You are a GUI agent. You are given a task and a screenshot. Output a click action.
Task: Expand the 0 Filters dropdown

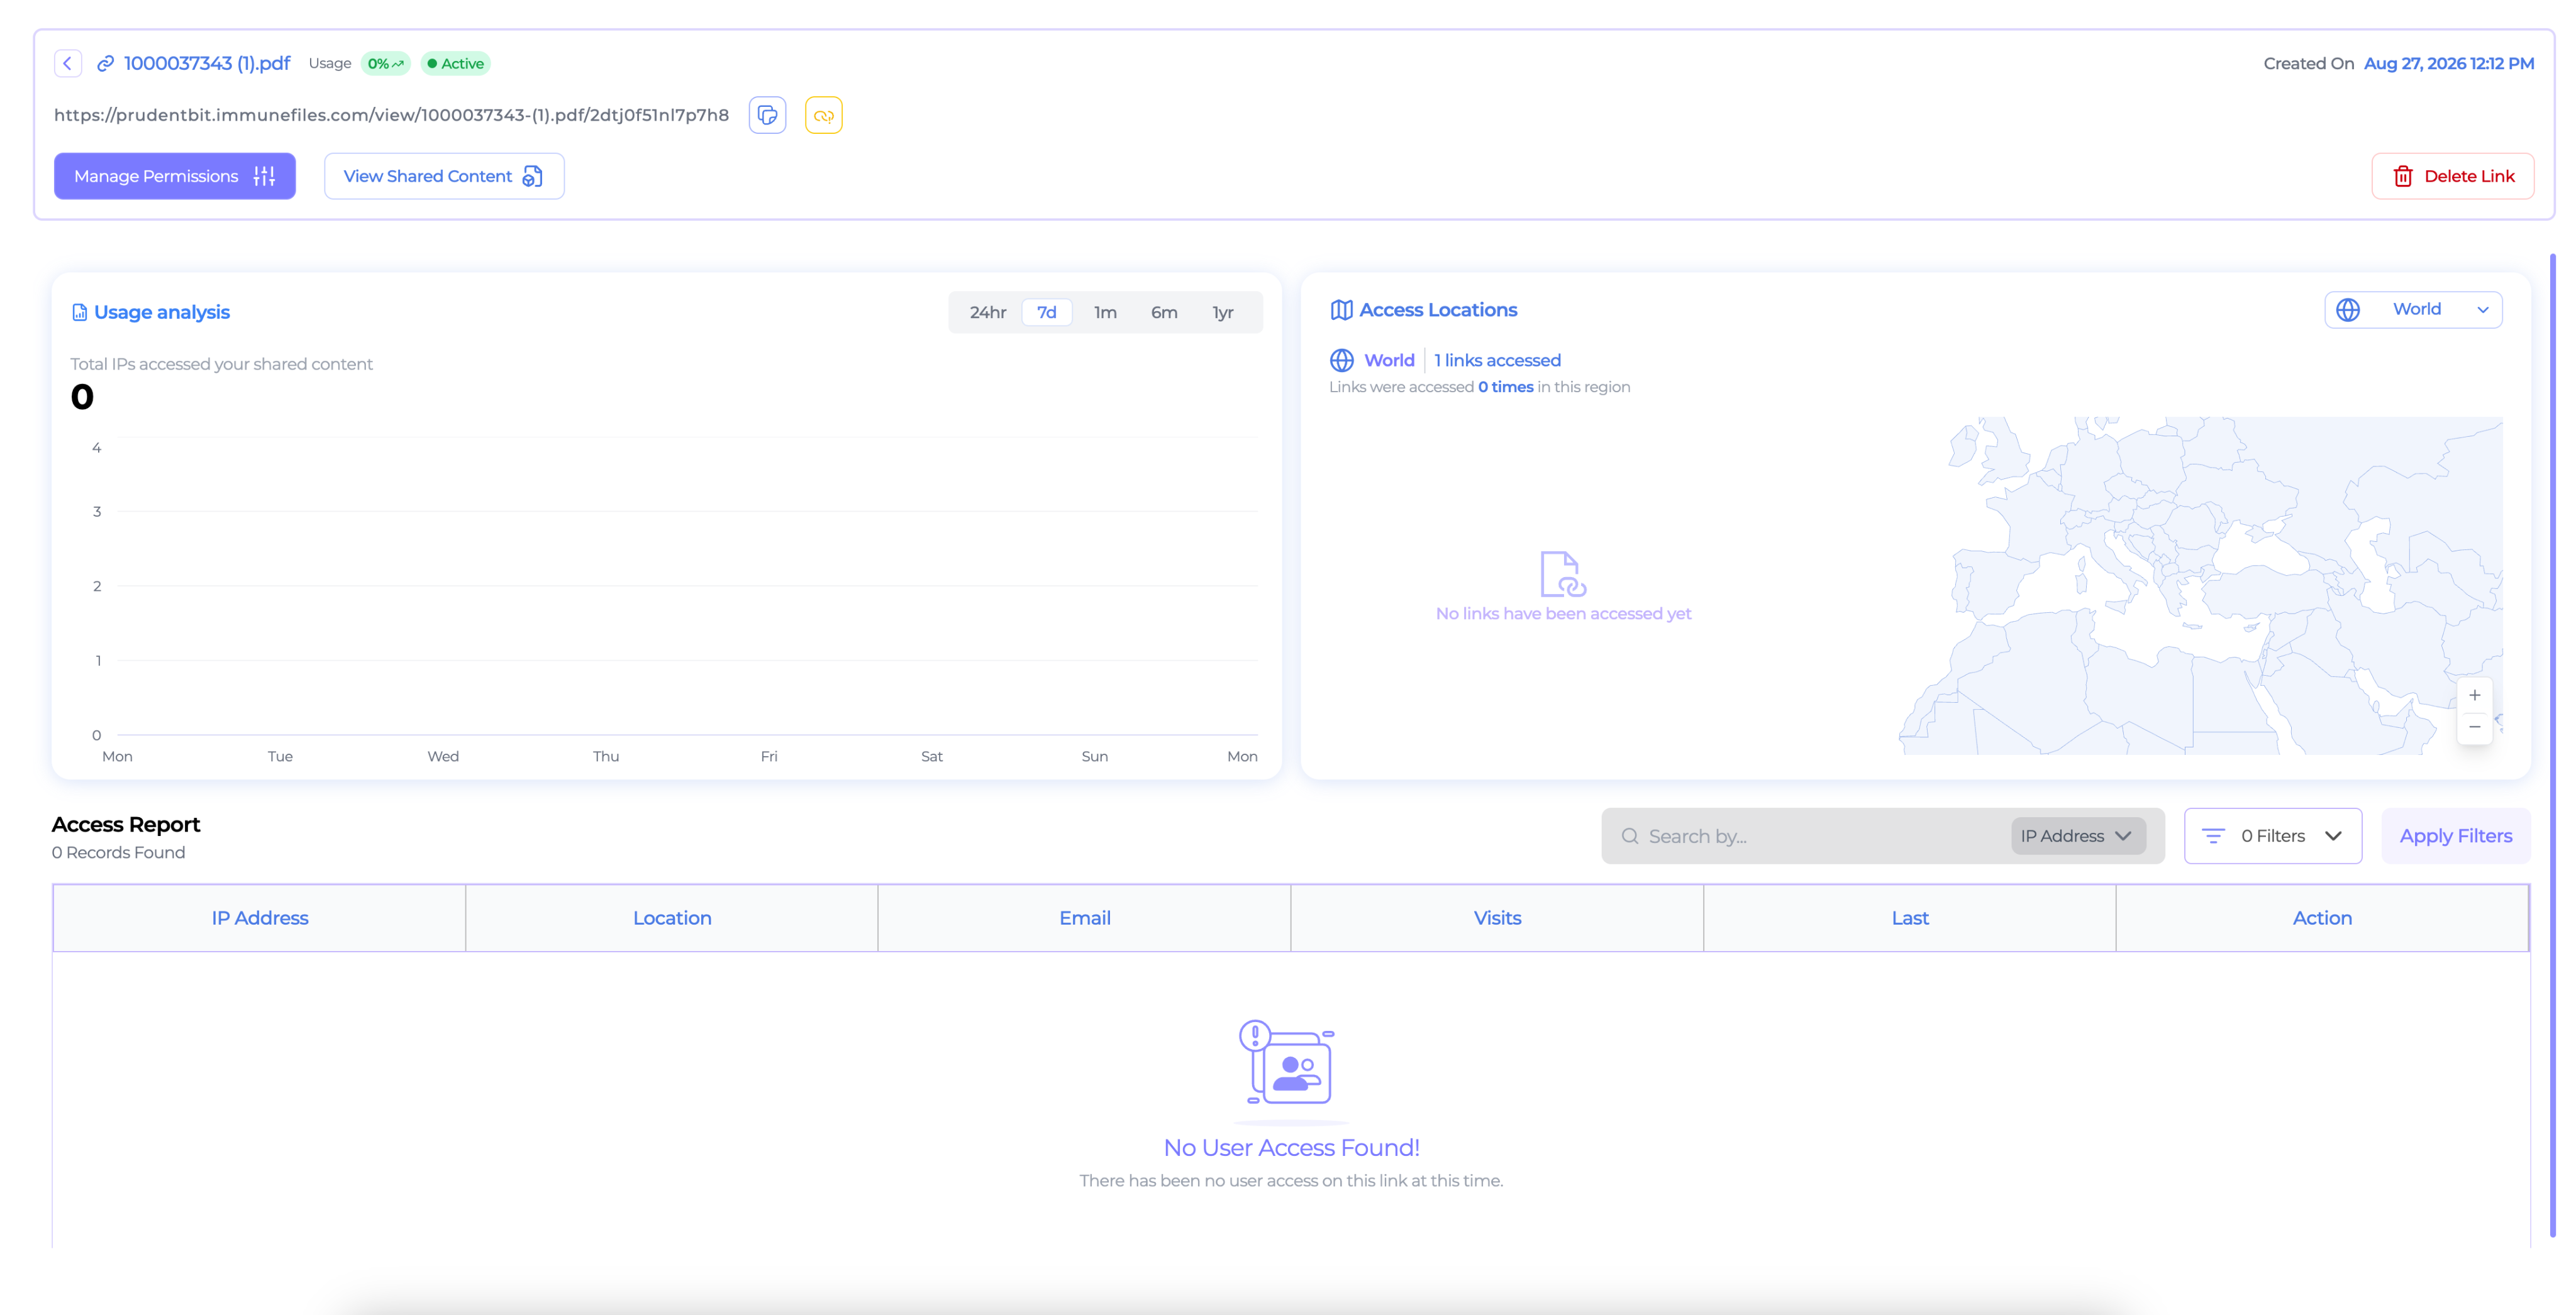(2272, 837)
